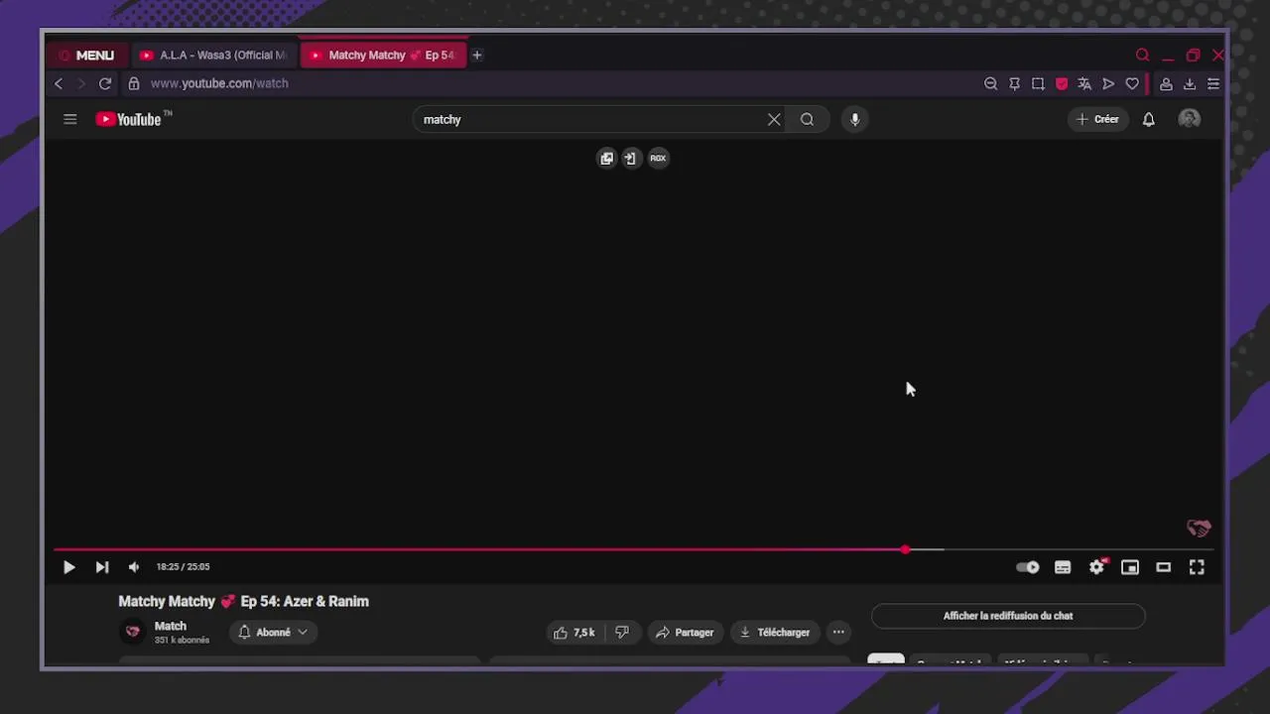Open more actions three-dot menu

coord(838,632)
